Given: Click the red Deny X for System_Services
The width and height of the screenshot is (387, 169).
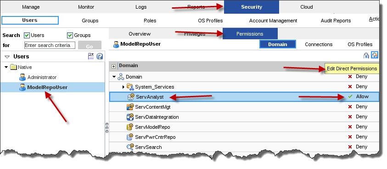Looking at the screenshot, I should (x=350, y=87).
